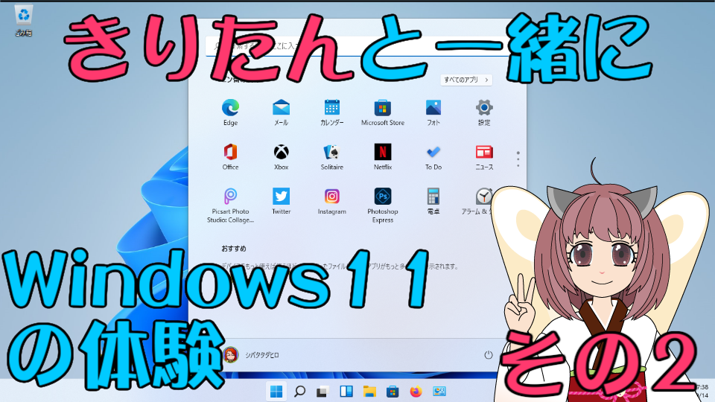Open the メール app

click(x=281, y=112)
